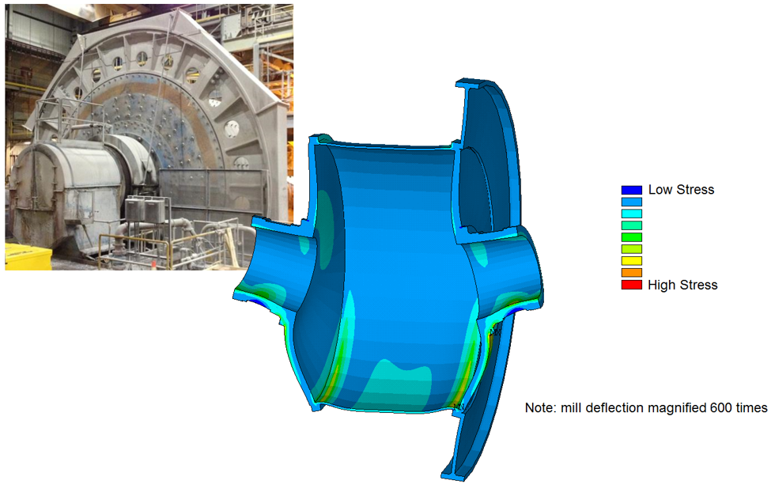Select the orange legend color swatch
Viewport: 775px width, 488px height.
(x=631, y=273)
